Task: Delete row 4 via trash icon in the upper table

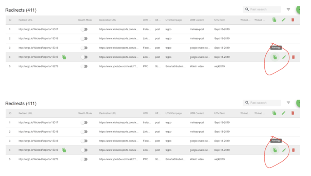Action: tap(293, 57)
